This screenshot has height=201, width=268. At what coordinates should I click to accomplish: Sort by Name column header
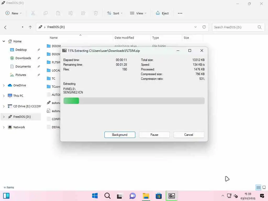coord(54,38)
